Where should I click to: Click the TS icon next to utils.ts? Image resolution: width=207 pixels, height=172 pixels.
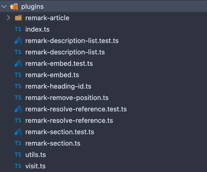pyautogui.click(x=18, y=155)
